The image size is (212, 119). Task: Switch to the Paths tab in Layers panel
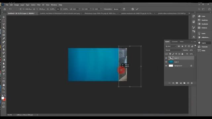coord(182,42)
